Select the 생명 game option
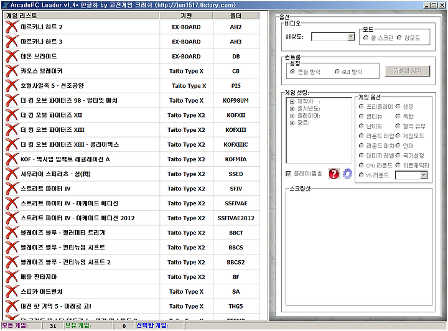This screenshot has width=448, height=331. (x=398, y=106)
